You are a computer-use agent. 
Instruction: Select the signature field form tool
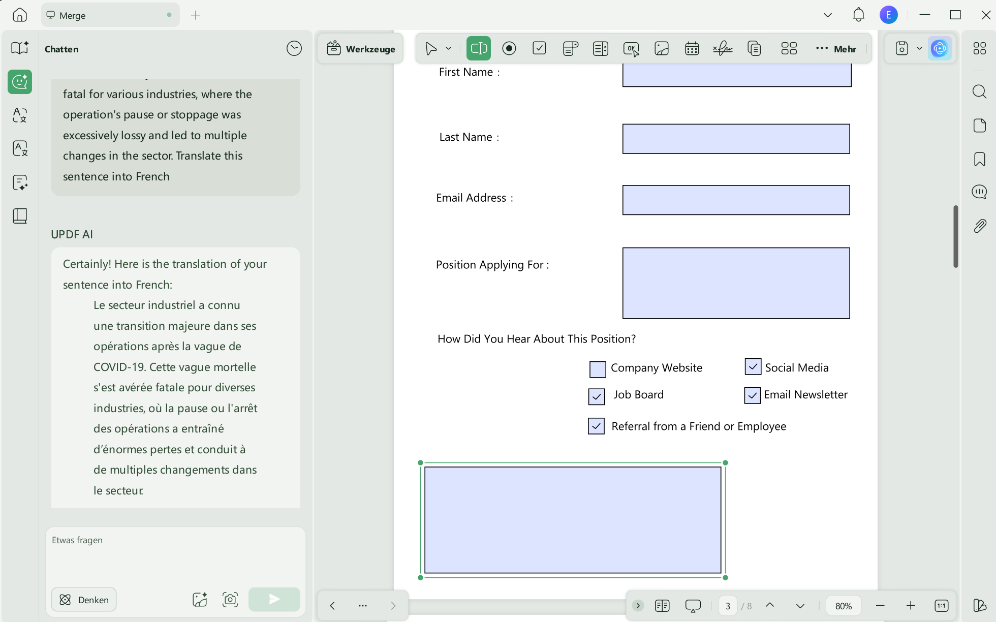[x=722, y=48]
